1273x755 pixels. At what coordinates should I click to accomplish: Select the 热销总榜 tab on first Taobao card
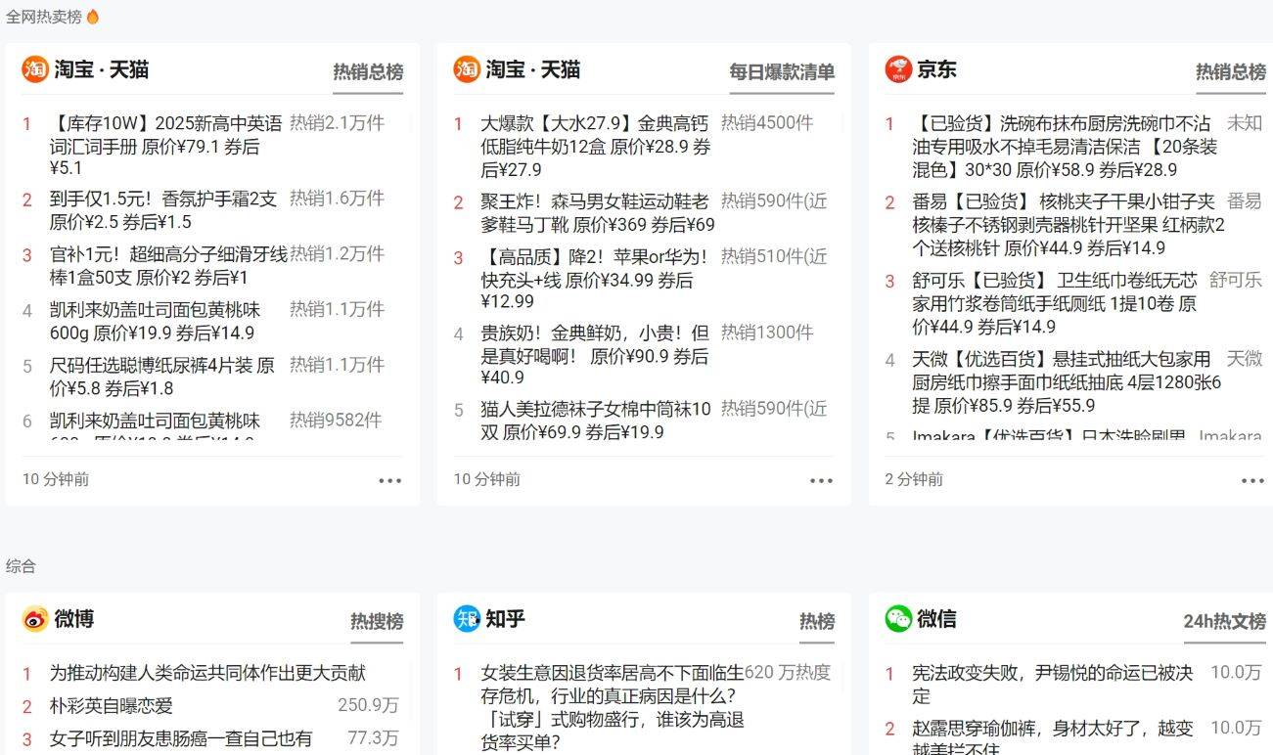(x=368, y=72)
